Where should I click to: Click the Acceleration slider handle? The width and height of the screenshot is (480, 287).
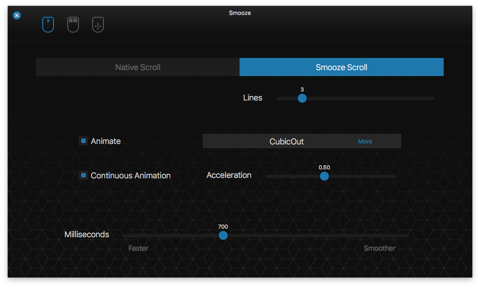(x=324, y=176)
